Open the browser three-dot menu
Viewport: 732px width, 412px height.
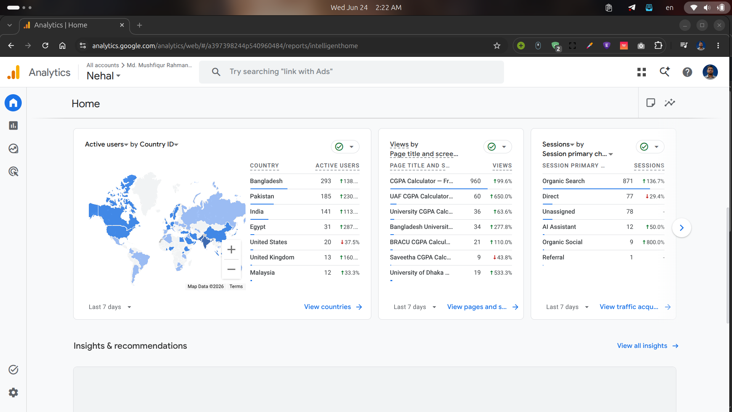tap(718, 46)
